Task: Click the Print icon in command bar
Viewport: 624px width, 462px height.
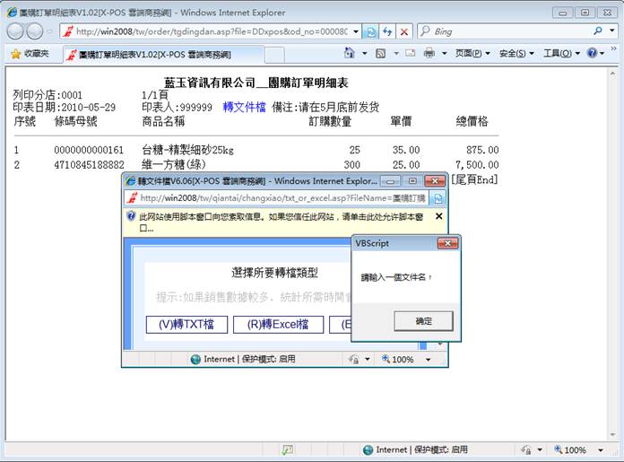Action: point(429,54)
